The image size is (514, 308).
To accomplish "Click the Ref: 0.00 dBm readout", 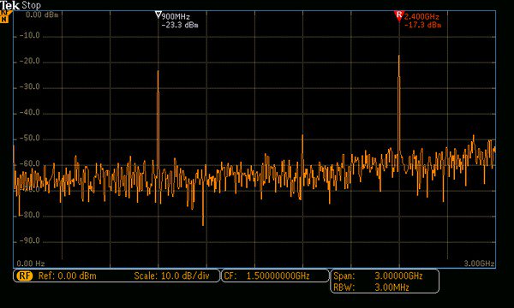I will [67, 276].
